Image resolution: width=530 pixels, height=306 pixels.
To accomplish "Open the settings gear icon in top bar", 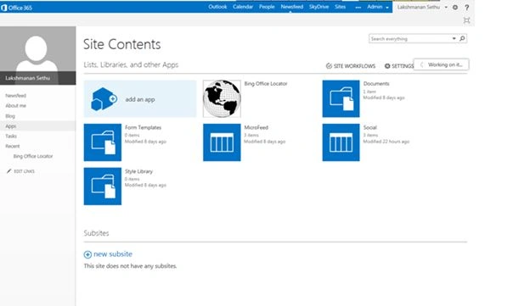I will [x=455, y=7].
